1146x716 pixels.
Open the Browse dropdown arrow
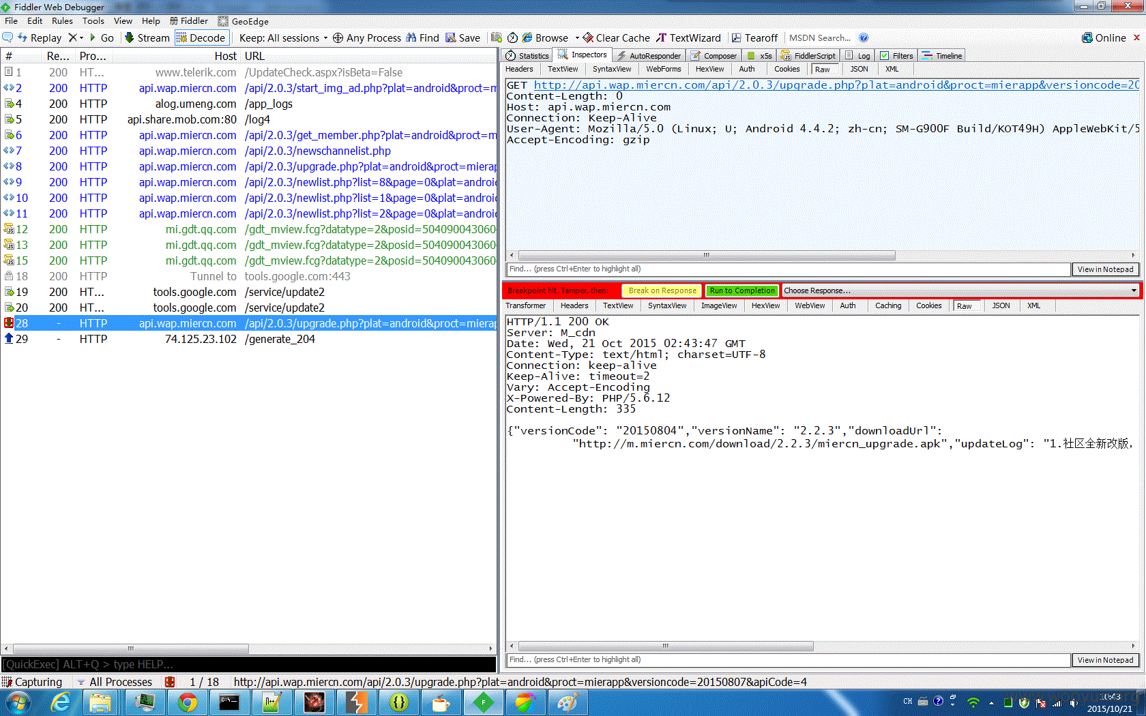point(577,38)
